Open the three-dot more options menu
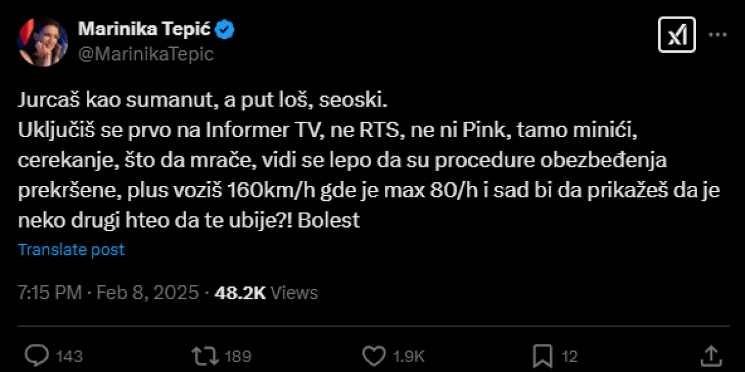The image size is (745, 372). pos(718,35)
